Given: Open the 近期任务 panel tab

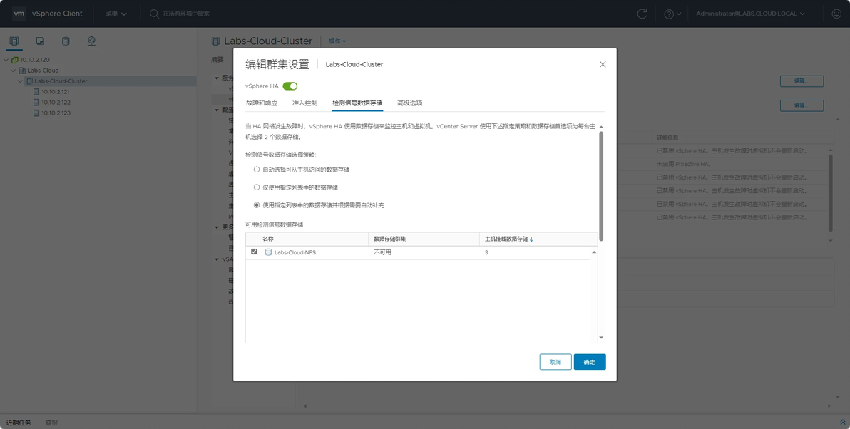Looking at the screenshot, I should (19, 423).
